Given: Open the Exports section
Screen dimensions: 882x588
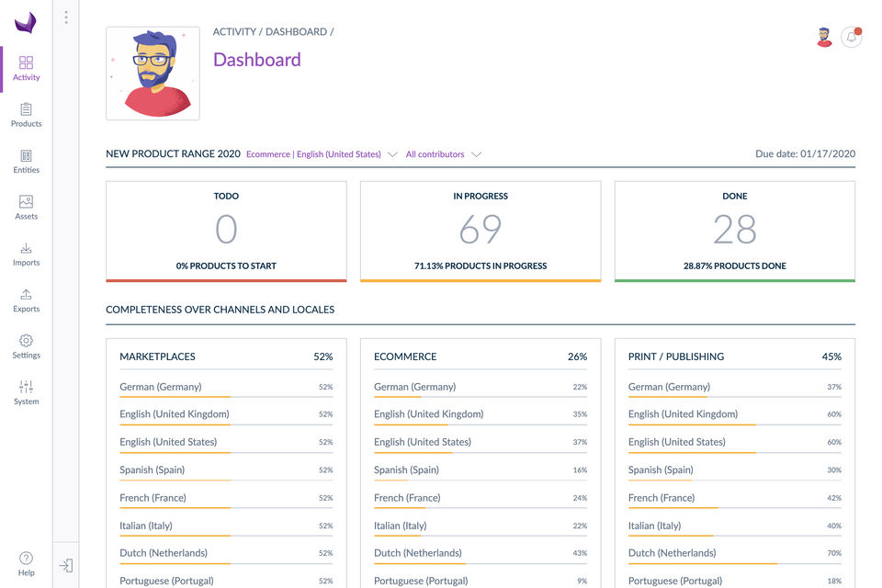Looking at the screenshot, I should click(x=26, y=300).
